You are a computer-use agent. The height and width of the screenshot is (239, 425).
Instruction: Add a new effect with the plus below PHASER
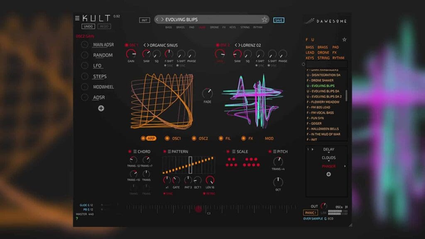(329, 174)
